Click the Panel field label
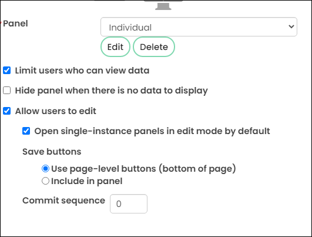 [15, 24]
